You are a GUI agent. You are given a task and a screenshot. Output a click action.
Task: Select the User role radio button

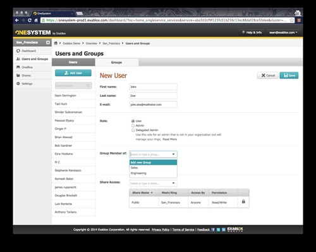click(x=133, y=121)
